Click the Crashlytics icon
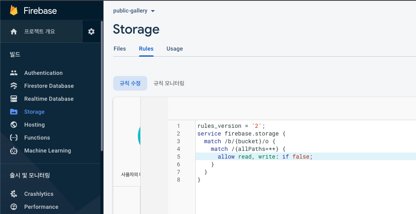416x214 pixels. tap(14, 194)
